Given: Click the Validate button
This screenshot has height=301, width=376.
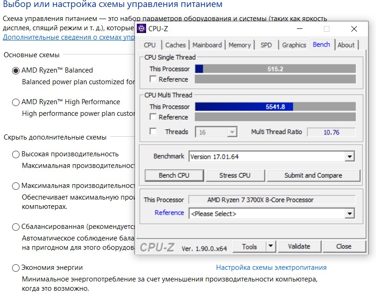Looking at the screenshot, I should point(299,247).
